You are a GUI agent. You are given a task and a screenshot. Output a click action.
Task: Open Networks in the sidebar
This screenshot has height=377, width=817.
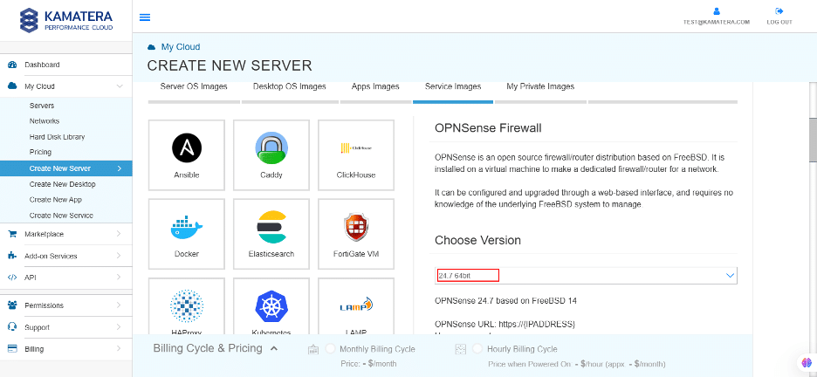point(45,121)
